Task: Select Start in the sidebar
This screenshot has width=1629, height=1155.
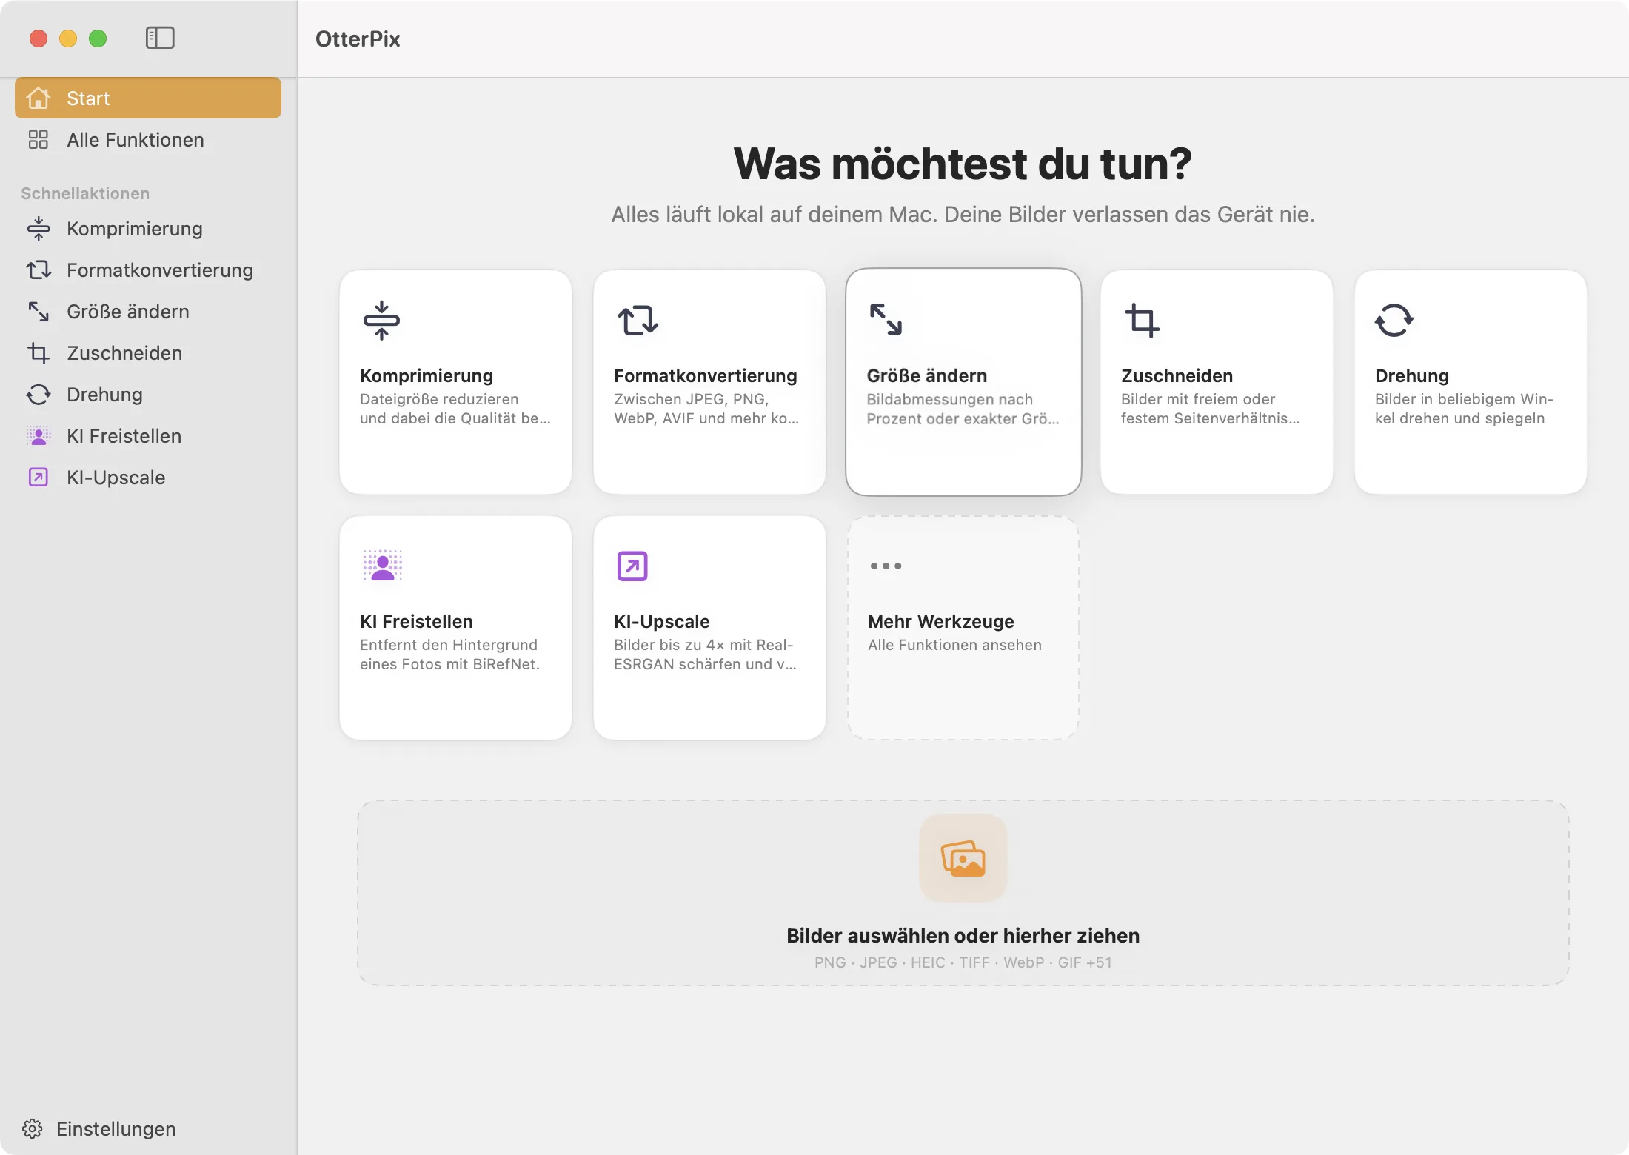Action: [148, 98]
